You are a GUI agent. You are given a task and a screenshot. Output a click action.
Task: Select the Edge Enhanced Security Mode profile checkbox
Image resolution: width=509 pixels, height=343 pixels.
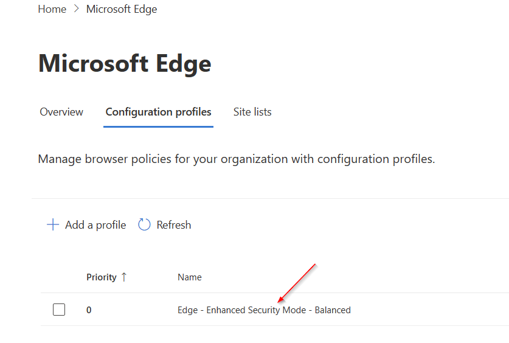click(x=59, y=310)
